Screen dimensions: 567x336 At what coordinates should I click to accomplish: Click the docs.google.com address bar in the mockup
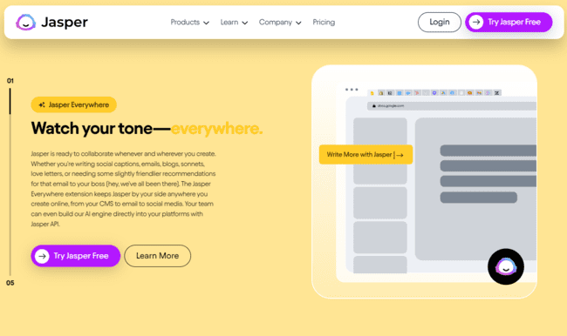coord(452,105)
